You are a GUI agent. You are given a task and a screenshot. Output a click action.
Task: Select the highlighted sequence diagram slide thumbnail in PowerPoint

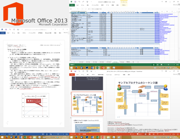pyautogui.click(x=87, y=104)
